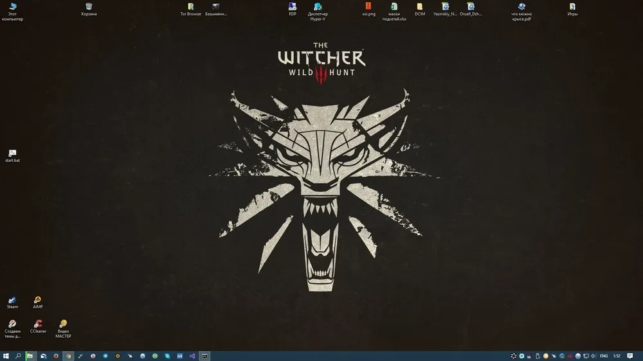Open the Windows Start menu
Image resolution: width=643 pixels, height=361 pixels.
[x=6, y=356]
